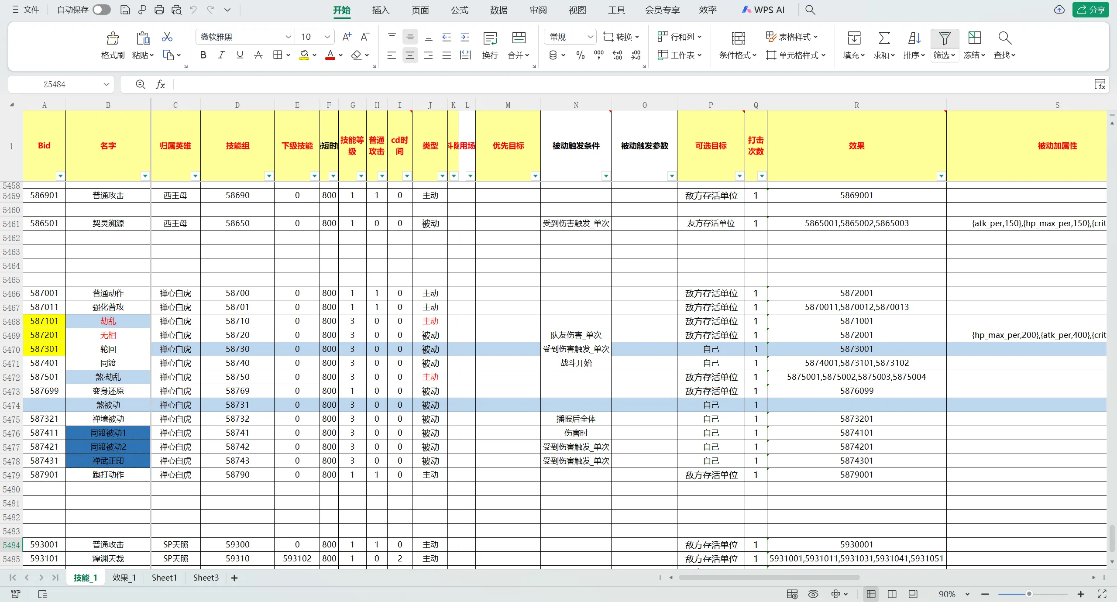Toggle Bold formatting button

click(x=203, y=55)
